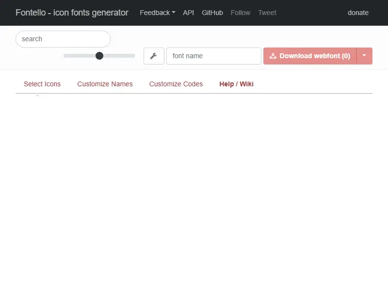Open the donate link
388x291 pixels.
click(x=358, y=13)
